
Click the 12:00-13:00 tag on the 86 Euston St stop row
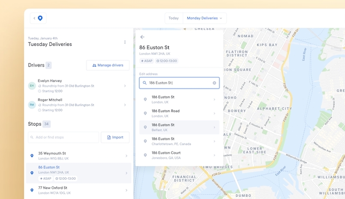pos(65,178)
